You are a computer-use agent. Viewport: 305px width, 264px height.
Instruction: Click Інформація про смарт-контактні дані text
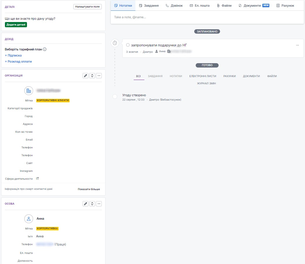[x=29, y=189]
